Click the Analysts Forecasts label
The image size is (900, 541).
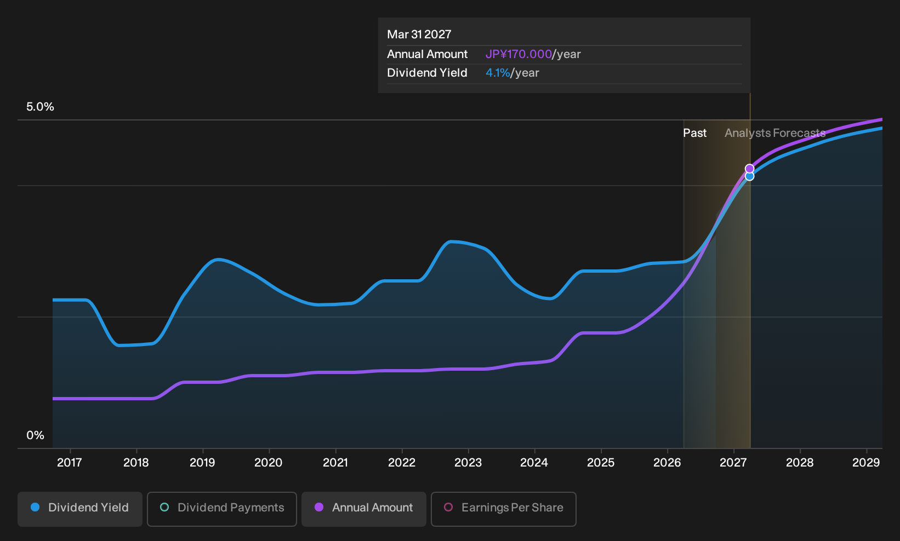(x=775, y=133)
